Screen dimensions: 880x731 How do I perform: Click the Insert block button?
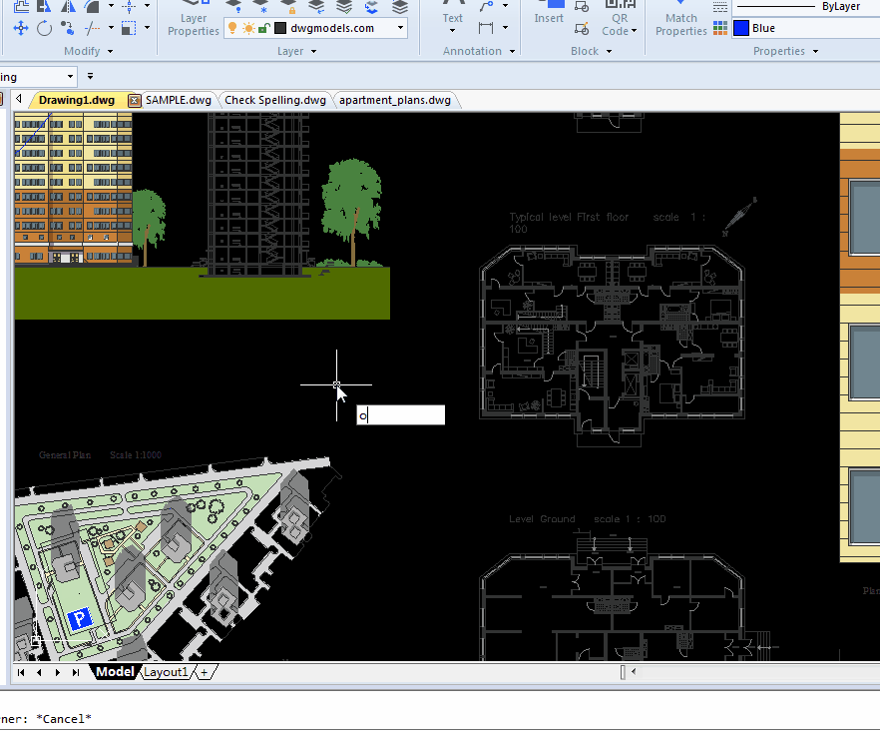click(549, 12)
